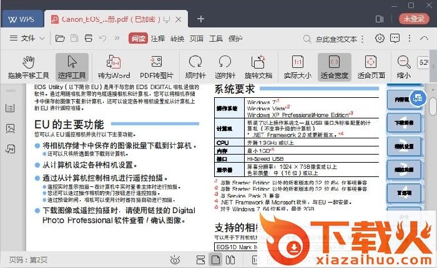Screen dimensions: 437x268
Task: Click the 下载图像 navigation button
Action: click(x=404, y=123)
